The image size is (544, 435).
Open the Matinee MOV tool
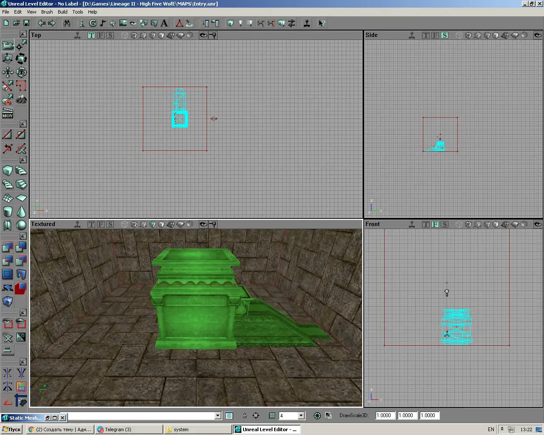point(8,113)
